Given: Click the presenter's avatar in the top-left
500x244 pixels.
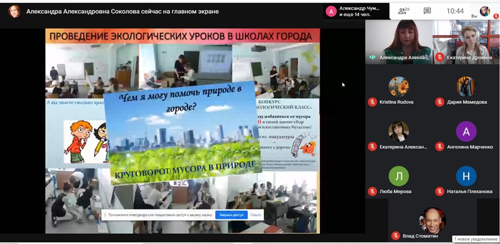Looking at the screenshot, I should pyautogui.click(x=14, y=11).
